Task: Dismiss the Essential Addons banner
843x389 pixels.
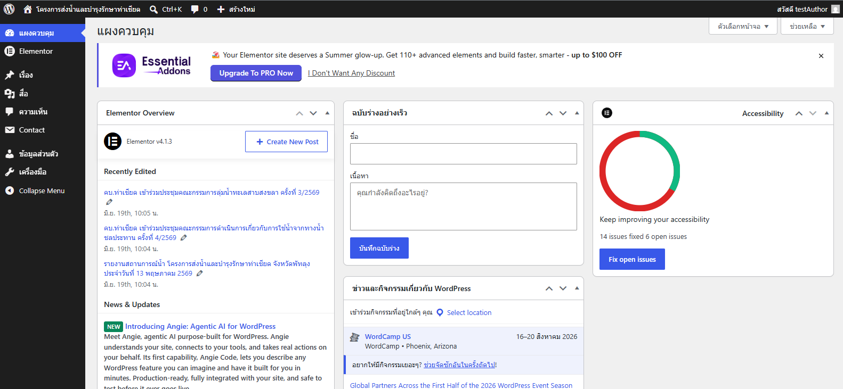Action: pos(821,56)
